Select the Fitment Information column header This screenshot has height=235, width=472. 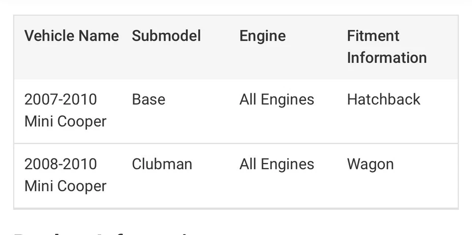[386, 47]
